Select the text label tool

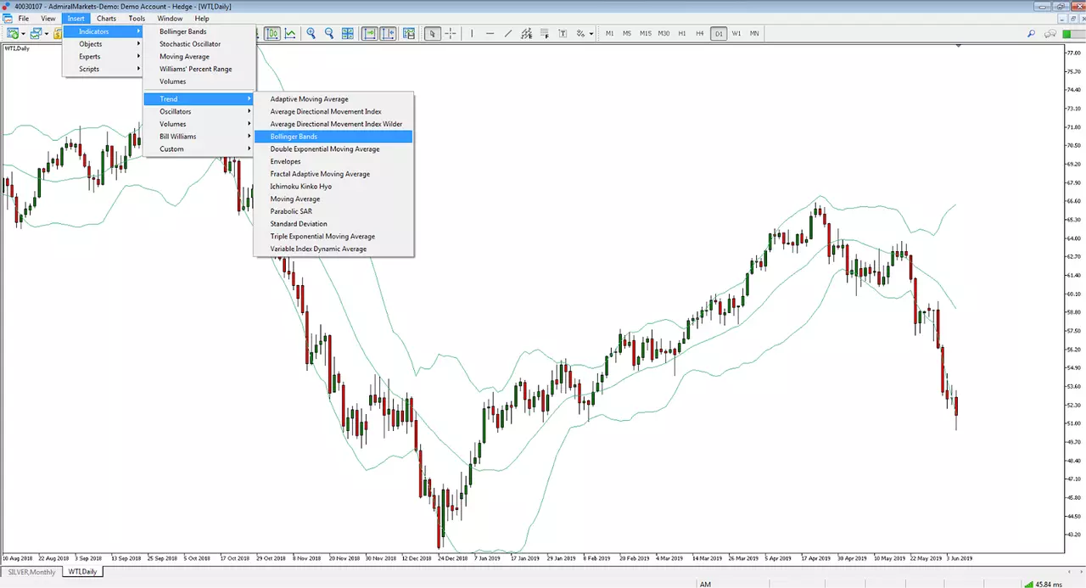tap(563, 33)
